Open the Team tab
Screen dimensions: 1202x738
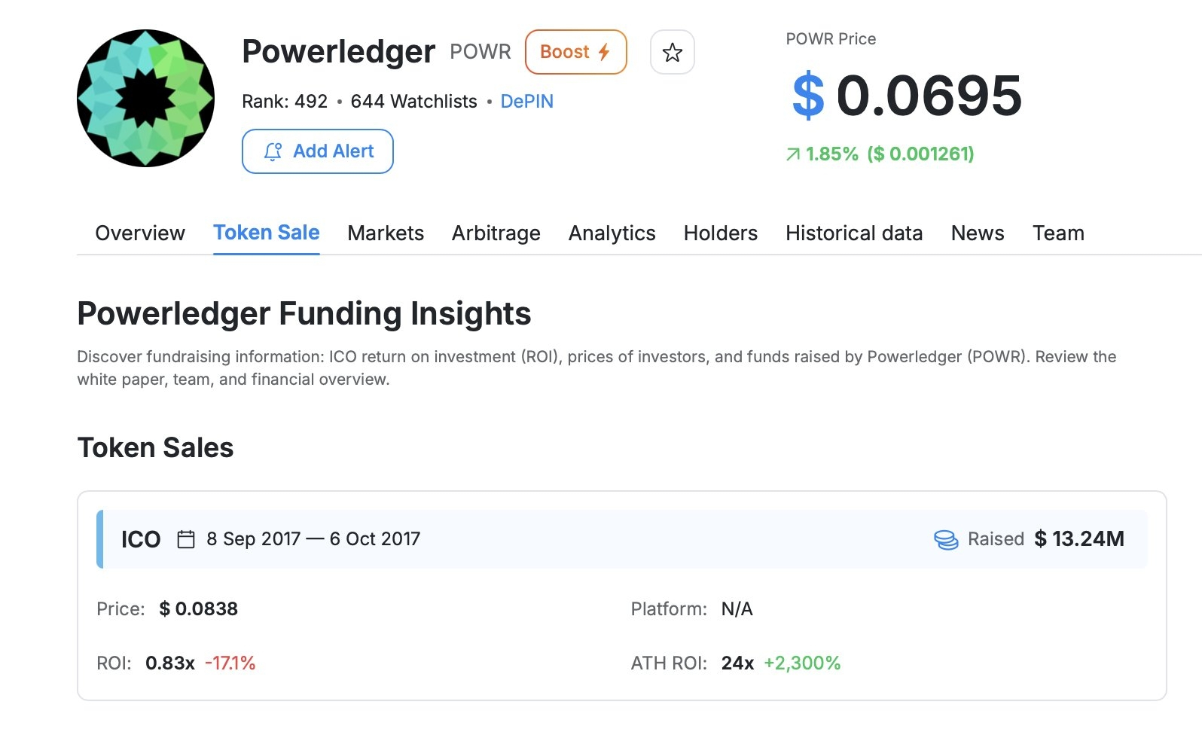pos(1058,233)
